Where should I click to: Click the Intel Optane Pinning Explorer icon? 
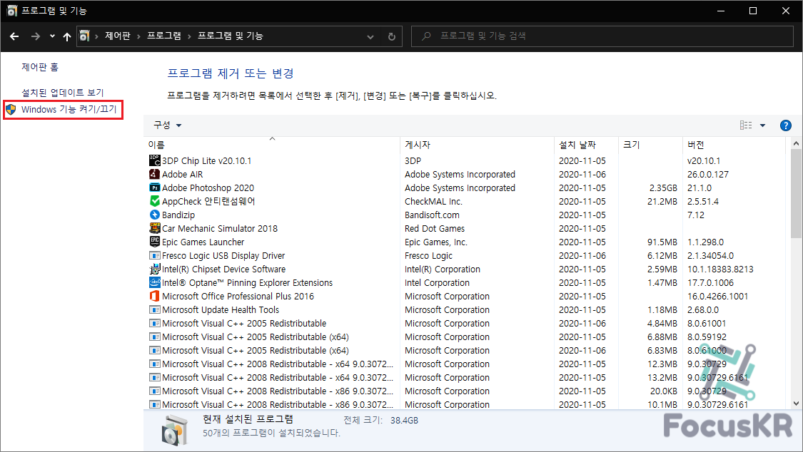pos(155,283)
